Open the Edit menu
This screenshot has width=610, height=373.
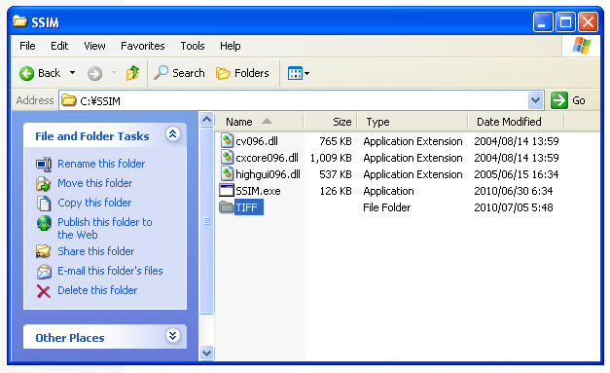pyautogui.click(x=59, y=46)
